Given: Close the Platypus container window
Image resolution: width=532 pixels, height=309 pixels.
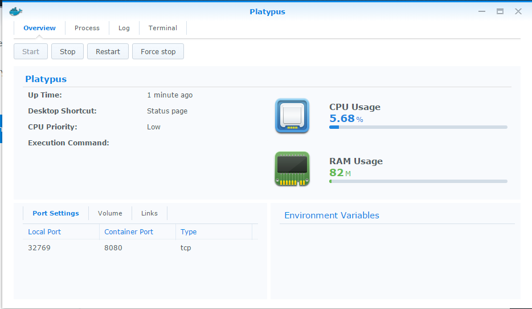Looking at the screenshot, I should 518,11.
